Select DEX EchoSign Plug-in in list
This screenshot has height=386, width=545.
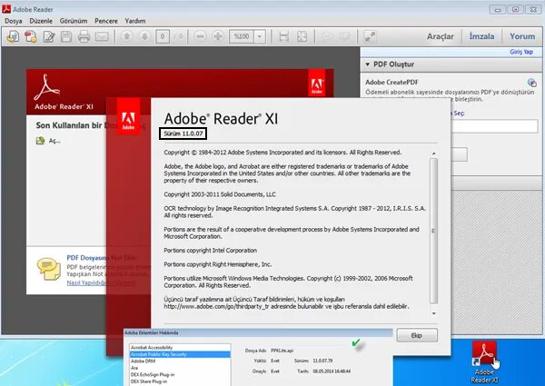[x=180, y=374]
